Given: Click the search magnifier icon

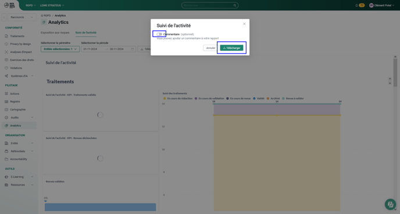Looking at the screenshot, I should tap(235, 5).
